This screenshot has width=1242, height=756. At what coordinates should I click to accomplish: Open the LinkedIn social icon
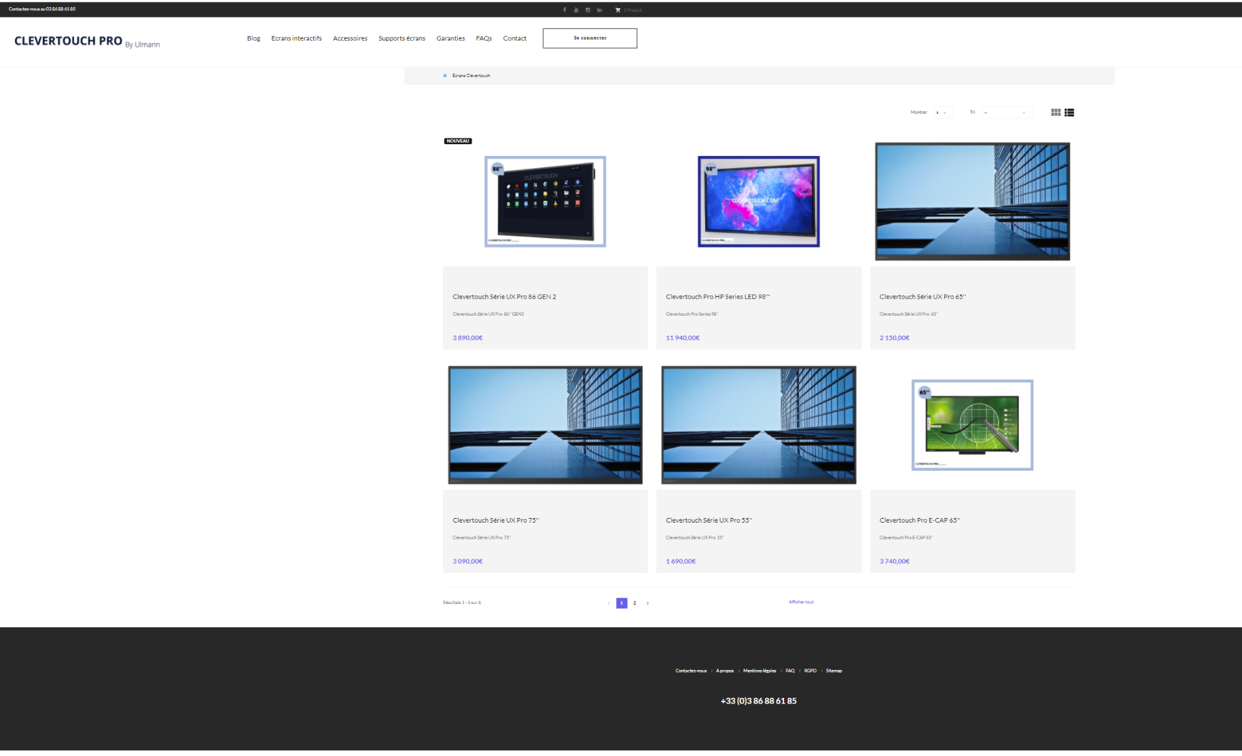[x=600, y=10]
